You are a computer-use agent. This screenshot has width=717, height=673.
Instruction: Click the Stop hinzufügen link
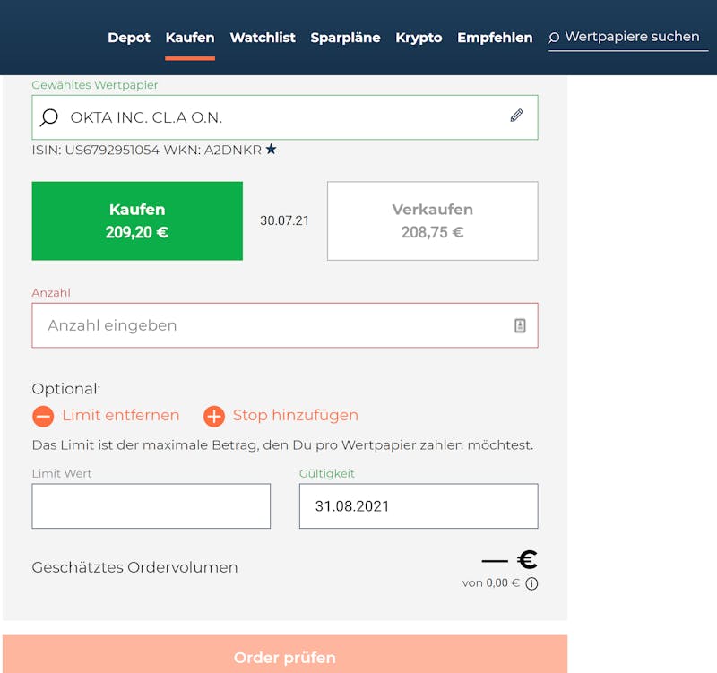click(x=296, y=415)
